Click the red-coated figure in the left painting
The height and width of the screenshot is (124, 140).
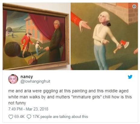point(27,44)
